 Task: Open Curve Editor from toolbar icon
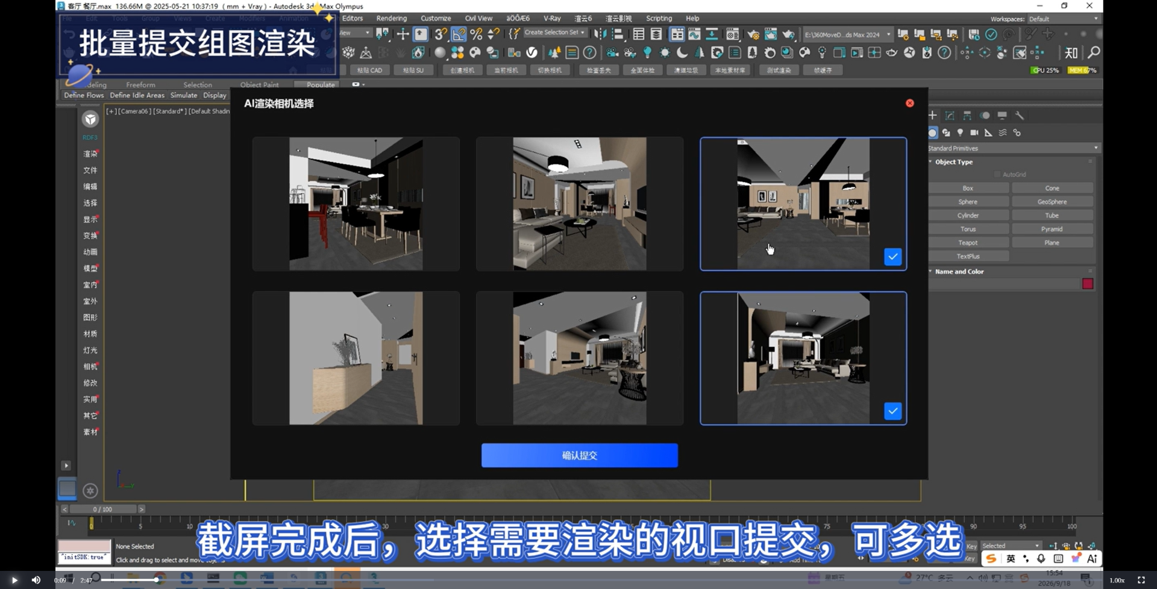point(694,34)
